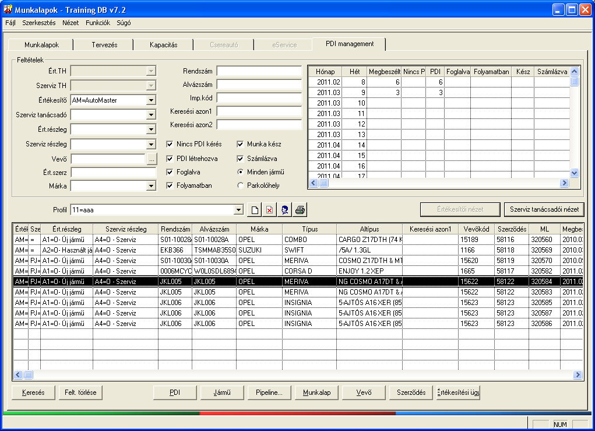This screenshot has height=431, width=595.
Task: Click the Imp.kód input field
Action: (259, 98)
